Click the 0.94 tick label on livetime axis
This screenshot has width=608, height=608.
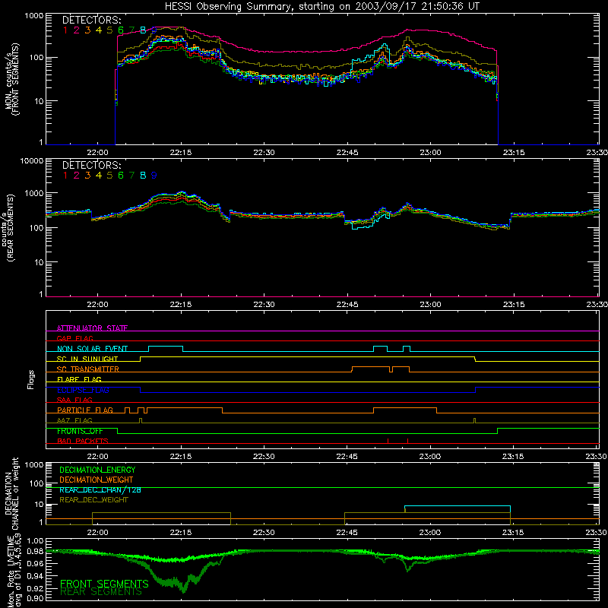pos(35,576)
